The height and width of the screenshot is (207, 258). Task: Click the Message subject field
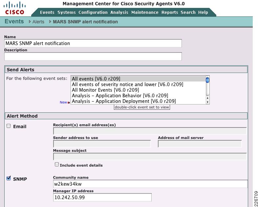click(x=150, y=157)
